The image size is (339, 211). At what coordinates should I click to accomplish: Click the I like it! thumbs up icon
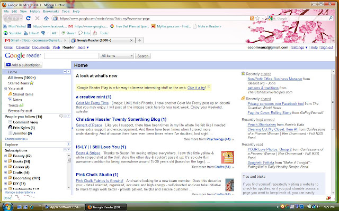(31, 33)
